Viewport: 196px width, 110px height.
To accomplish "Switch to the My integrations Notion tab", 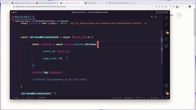I will point(71,3).
